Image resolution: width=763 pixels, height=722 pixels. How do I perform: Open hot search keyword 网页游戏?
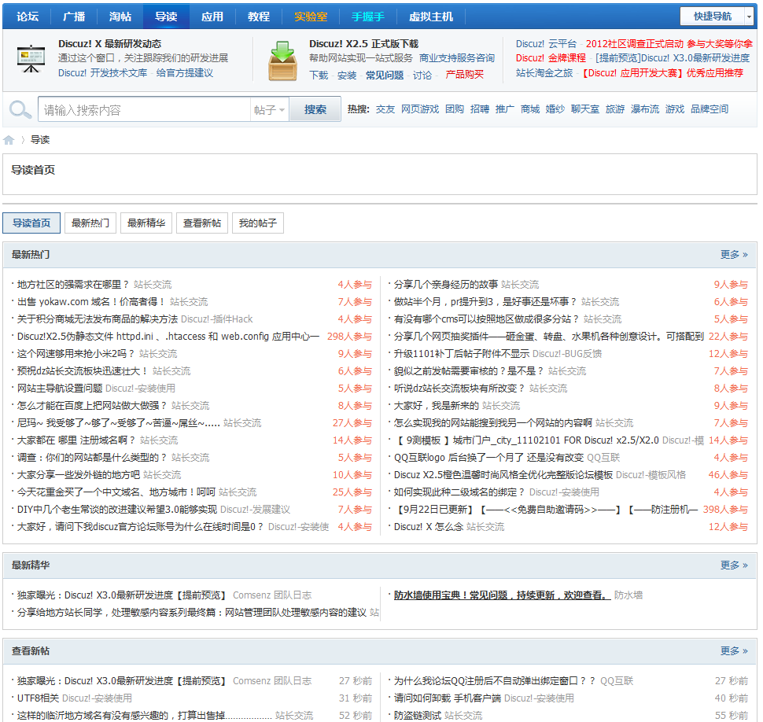419,109
